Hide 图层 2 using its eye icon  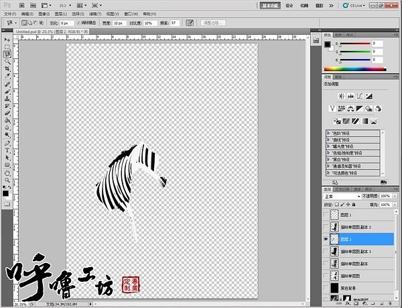coord(326,239)
